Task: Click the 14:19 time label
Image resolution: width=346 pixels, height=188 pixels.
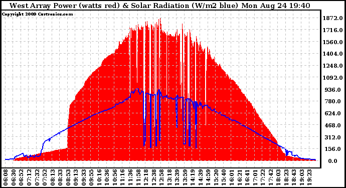Action: click(193, 177)
